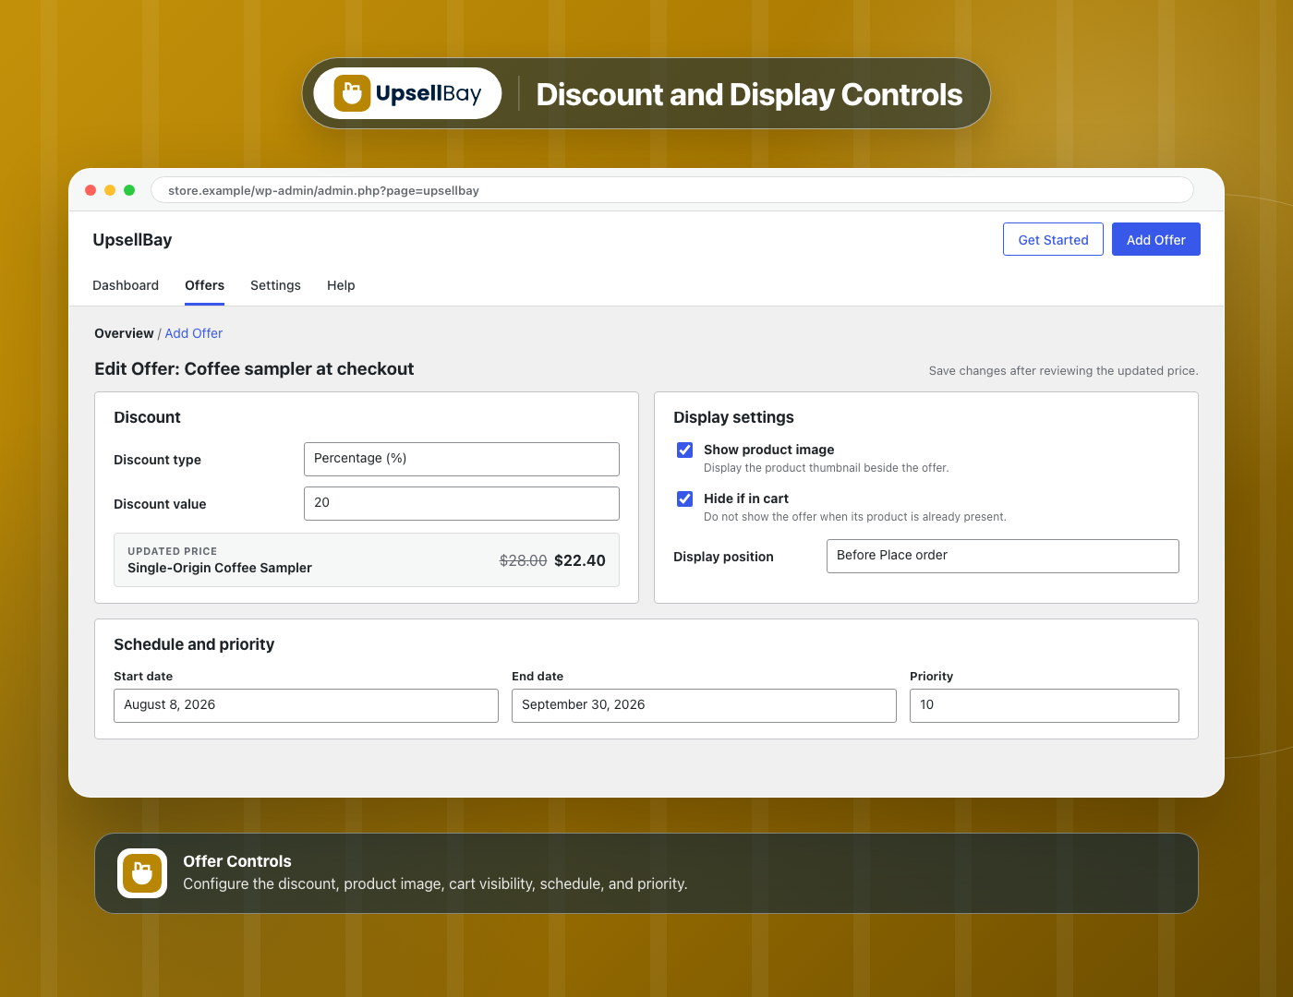Open the Discount type dropdown
Image resolution: width=1293 pixels, height=997 pixels.
pos(462,459)
